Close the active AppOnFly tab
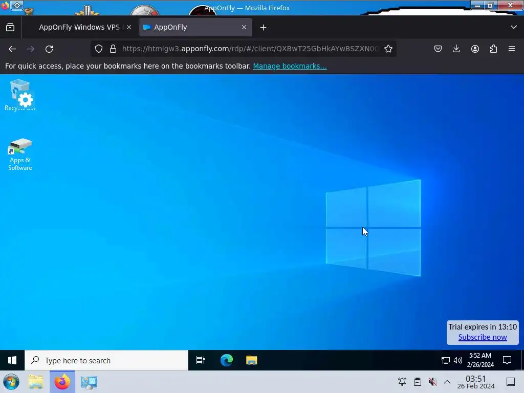524x393 pixels. click(x=244, y=27)
